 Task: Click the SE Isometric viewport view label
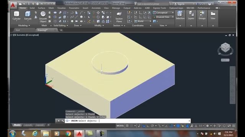tap(20, 35)
